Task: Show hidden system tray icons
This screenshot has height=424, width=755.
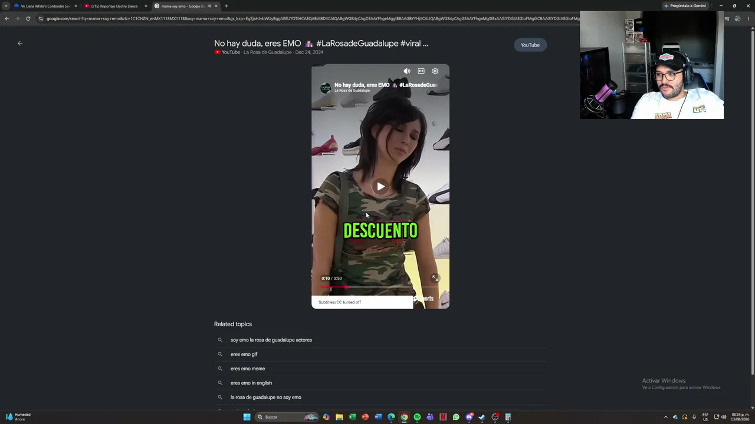Action: [666, 417]
